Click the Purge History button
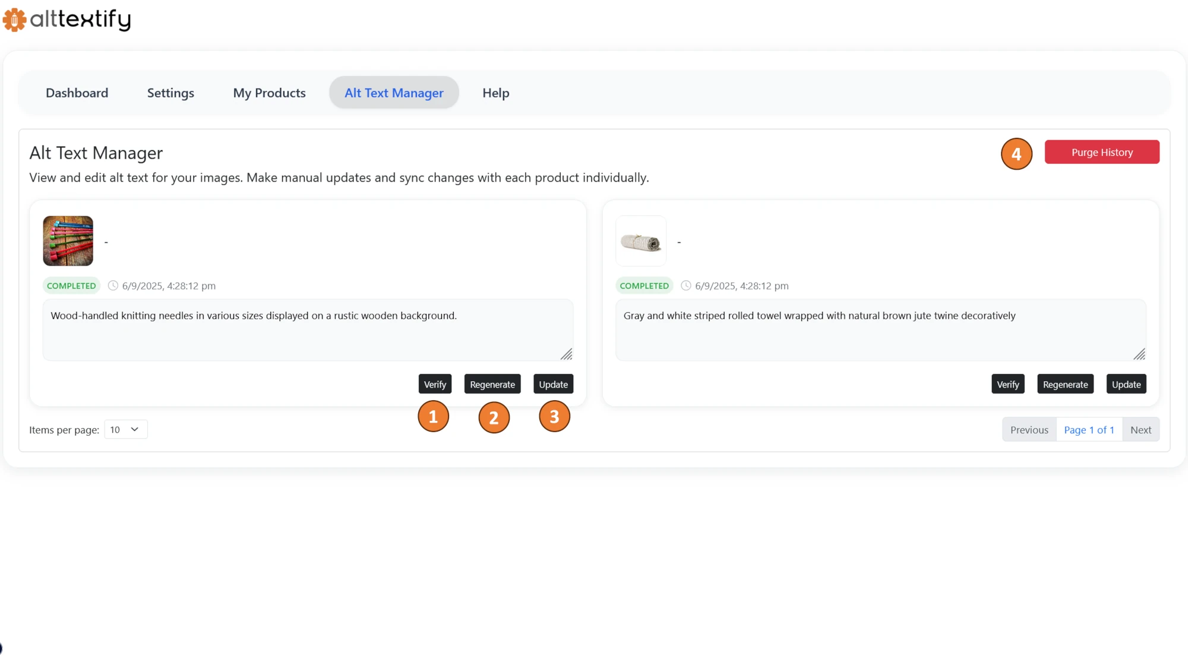Screen dimensions: 1188x659 (1102, 152)
